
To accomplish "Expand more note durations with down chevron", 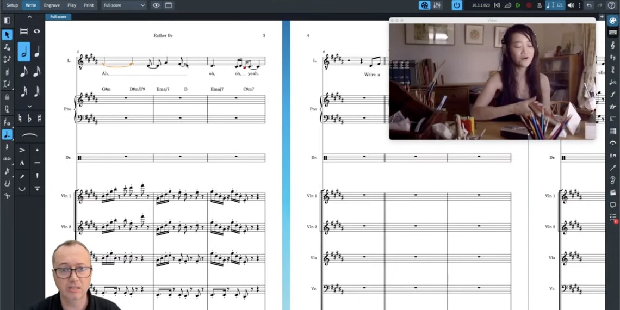I will 30,107.
